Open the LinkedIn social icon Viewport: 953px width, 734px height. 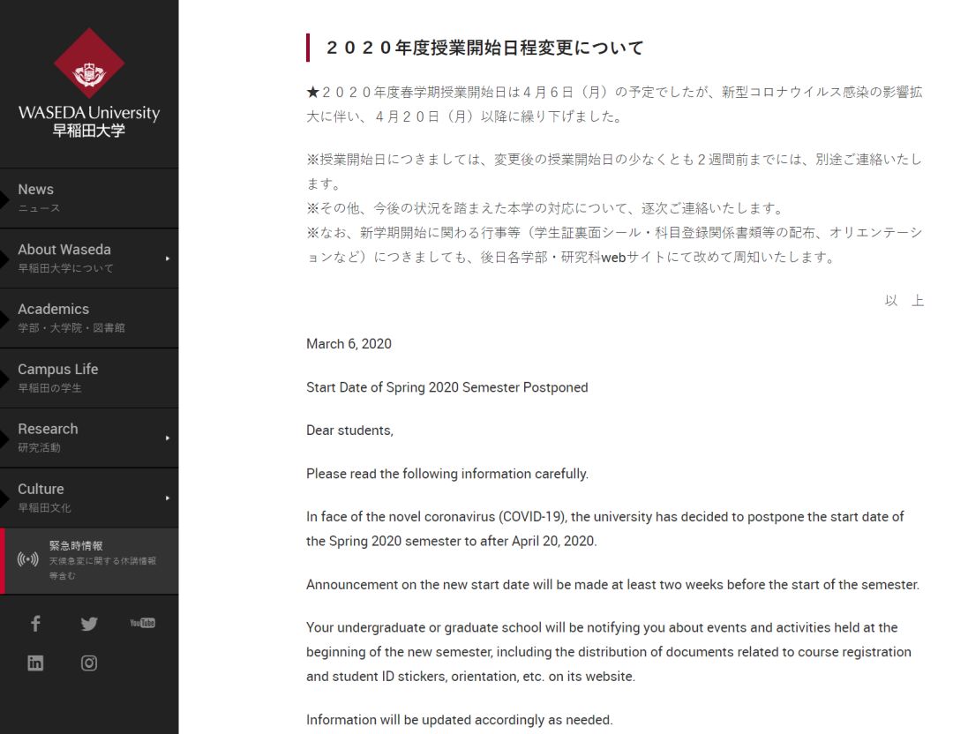tap(35, 663)
